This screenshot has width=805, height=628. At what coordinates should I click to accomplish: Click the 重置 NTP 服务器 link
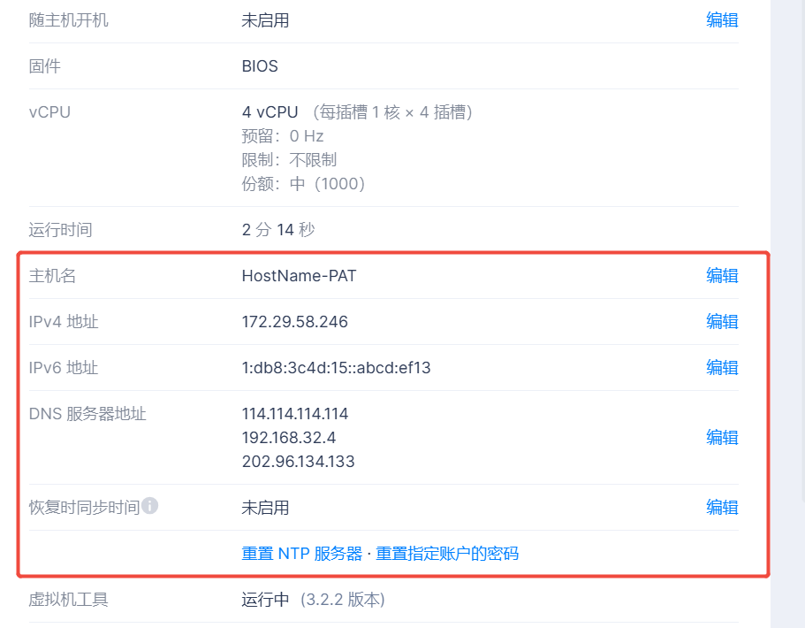pos(302,554)
